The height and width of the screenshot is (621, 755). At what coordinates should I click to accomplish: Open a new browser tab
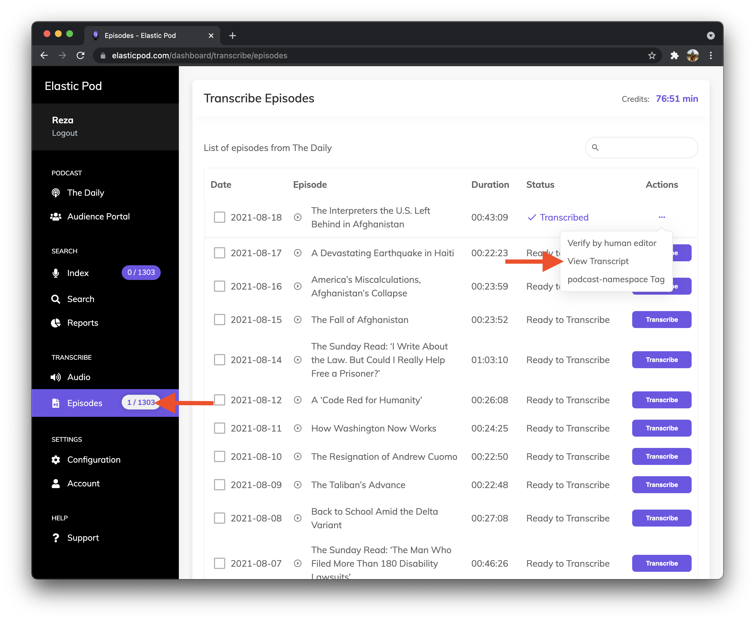232,35
